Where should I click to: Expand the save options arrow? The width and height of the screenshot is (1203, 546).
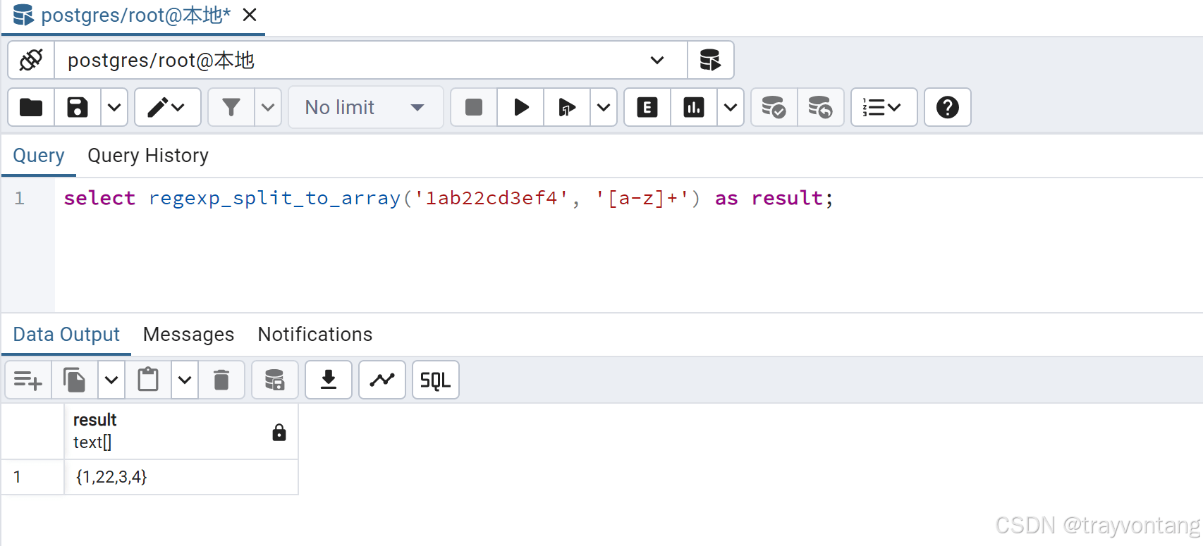(114, 107)
